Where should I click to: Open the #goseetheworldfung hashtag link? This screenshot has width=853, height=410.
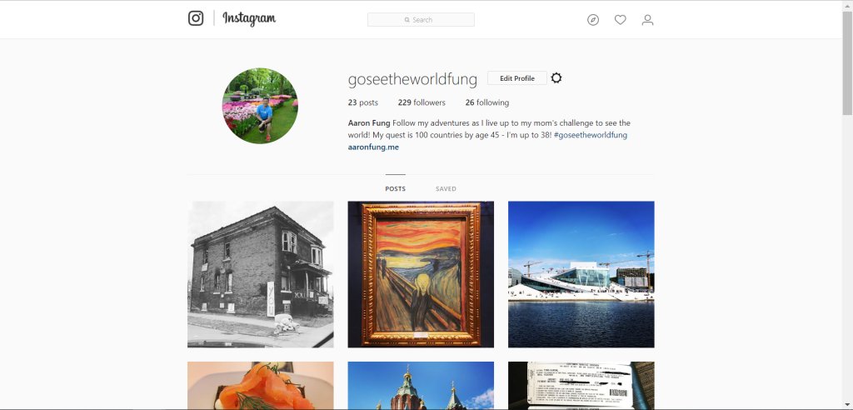(x=591, y=135)
